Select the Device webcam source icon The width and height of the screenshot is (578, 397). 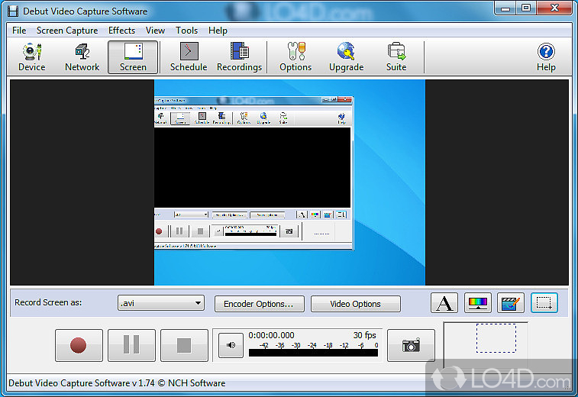(31, 57)
